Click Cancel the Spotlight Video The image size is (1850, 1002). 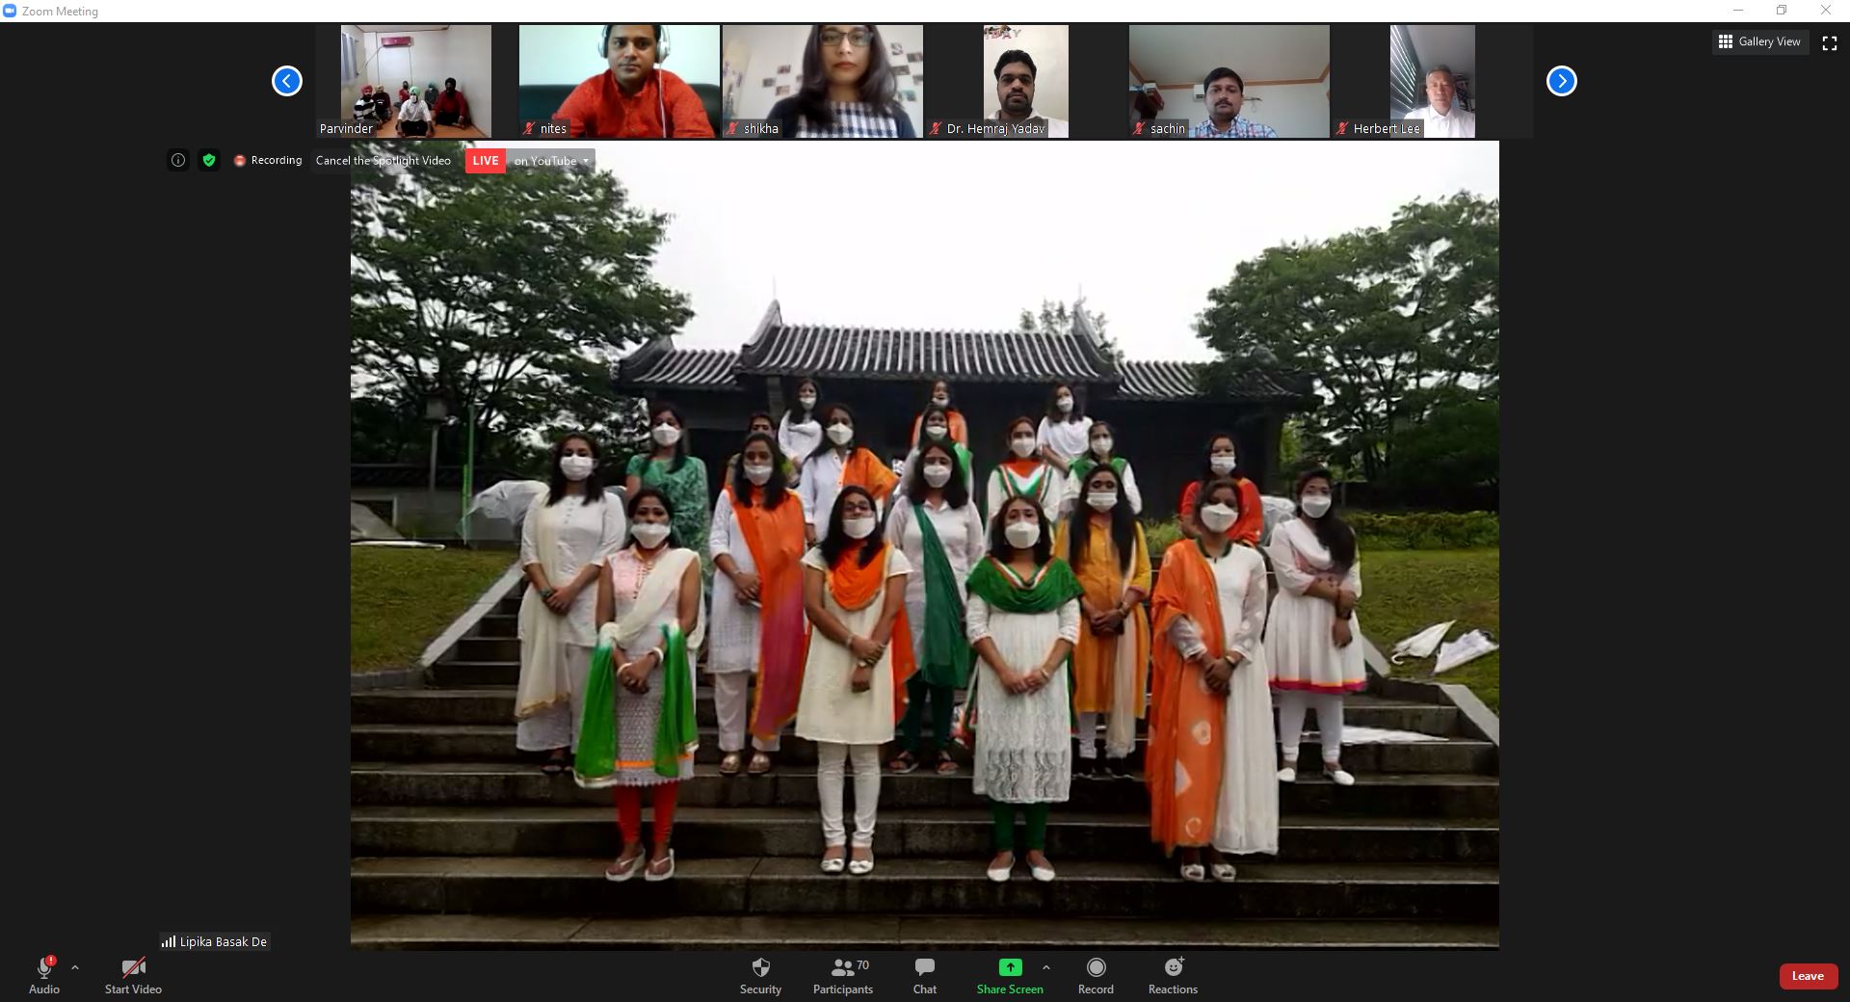[x=383, y=161]
